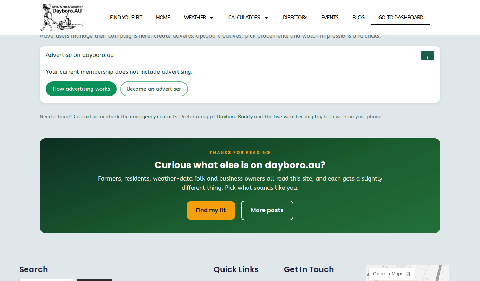480x281 pixels.
Task: Click the Open in Maps button
Action: [391, 274]
